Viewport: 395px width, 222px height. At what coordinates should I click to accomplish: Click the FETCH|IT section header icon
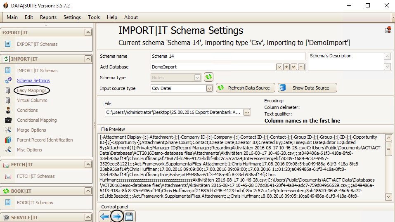(6, 165)
